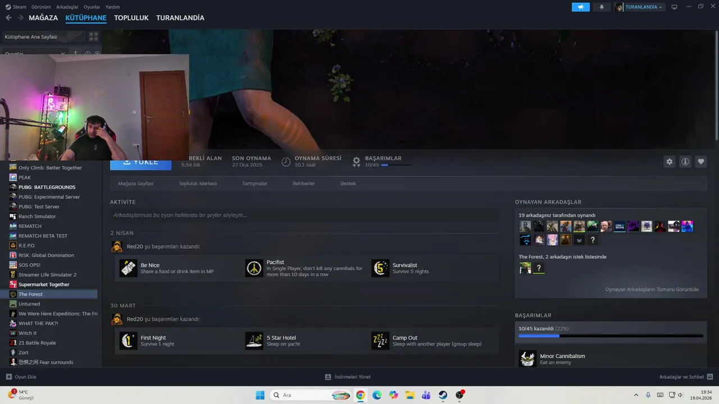Open the Görünüm menu
Image resolution: width=719 pixels, height=404 pixels.
pyautogui.click(x=41, y=7)
